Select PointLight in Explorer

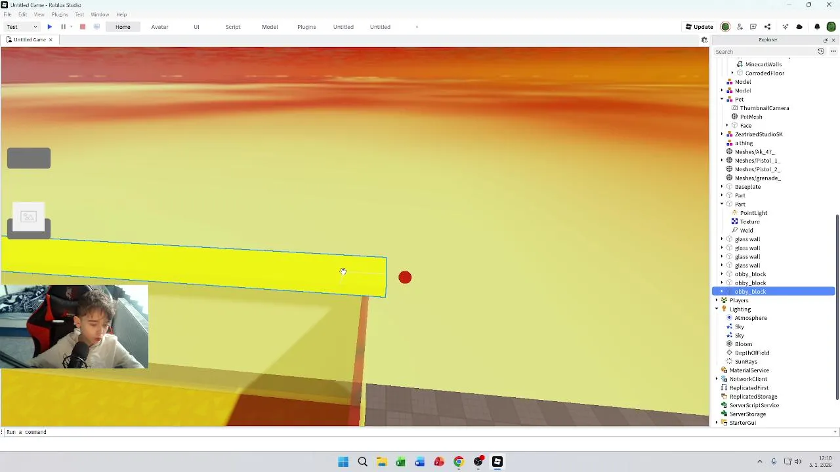(753, 213)
